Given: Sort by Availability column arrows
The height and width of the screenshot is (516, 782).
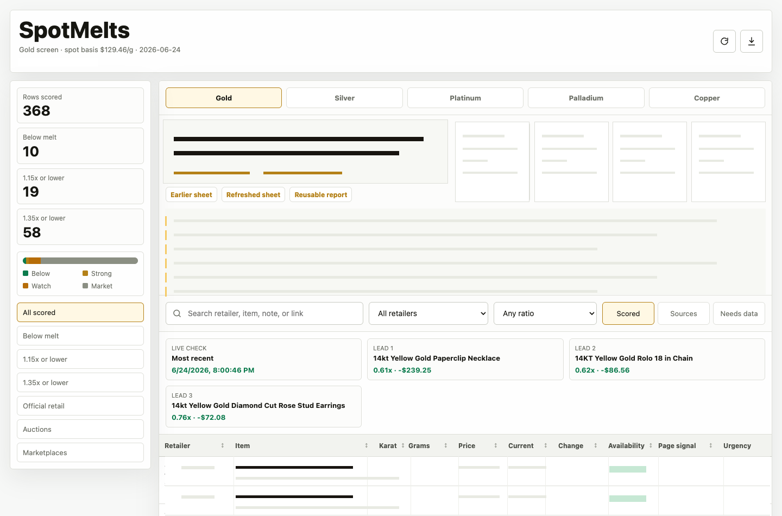Looking at the screenshot, I should pos(651,445).
